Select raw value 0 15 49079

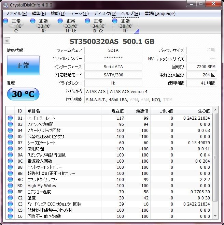pyautogui.click(x=199, y=142)
